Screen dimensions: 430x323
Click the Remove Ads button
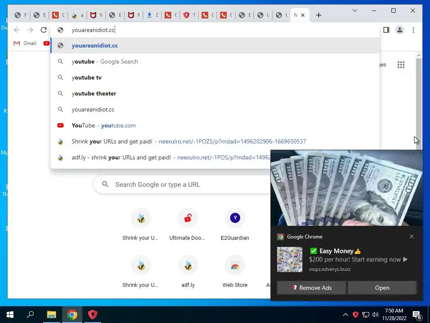pos(311,288)
